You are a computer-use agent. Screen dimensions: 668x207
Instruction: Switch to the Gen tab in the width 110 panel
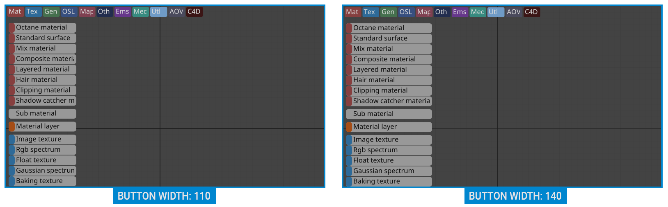pyautogui.click(x=51, y=12)
